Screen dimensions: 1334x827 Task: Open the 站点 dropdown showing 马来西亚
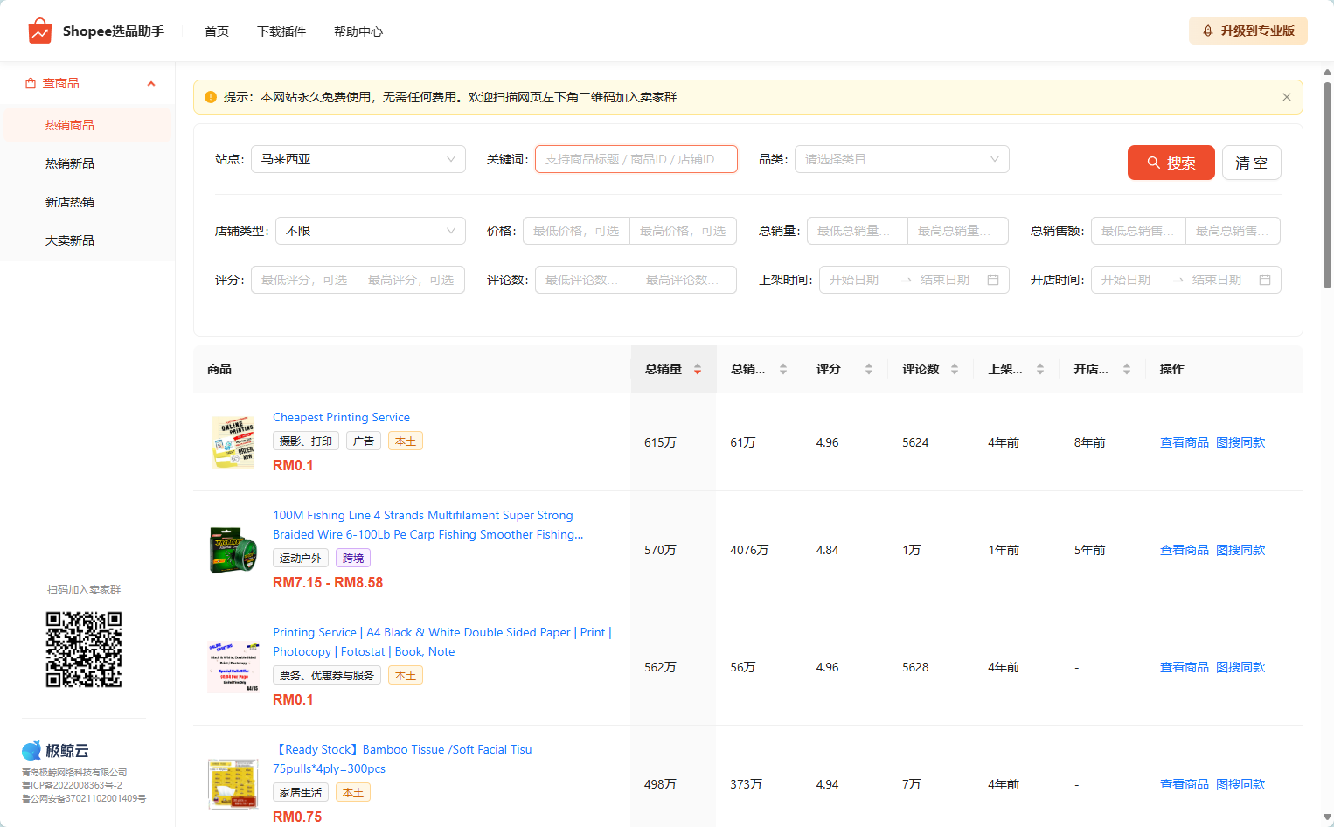[x=358, y=159]
